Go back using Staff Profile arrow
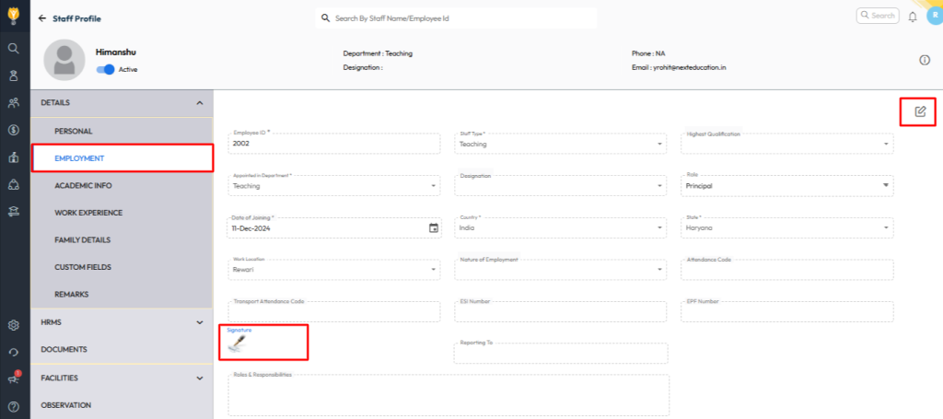Image resolution: width=943 pixels, height=419 pixels. point(42,18)
